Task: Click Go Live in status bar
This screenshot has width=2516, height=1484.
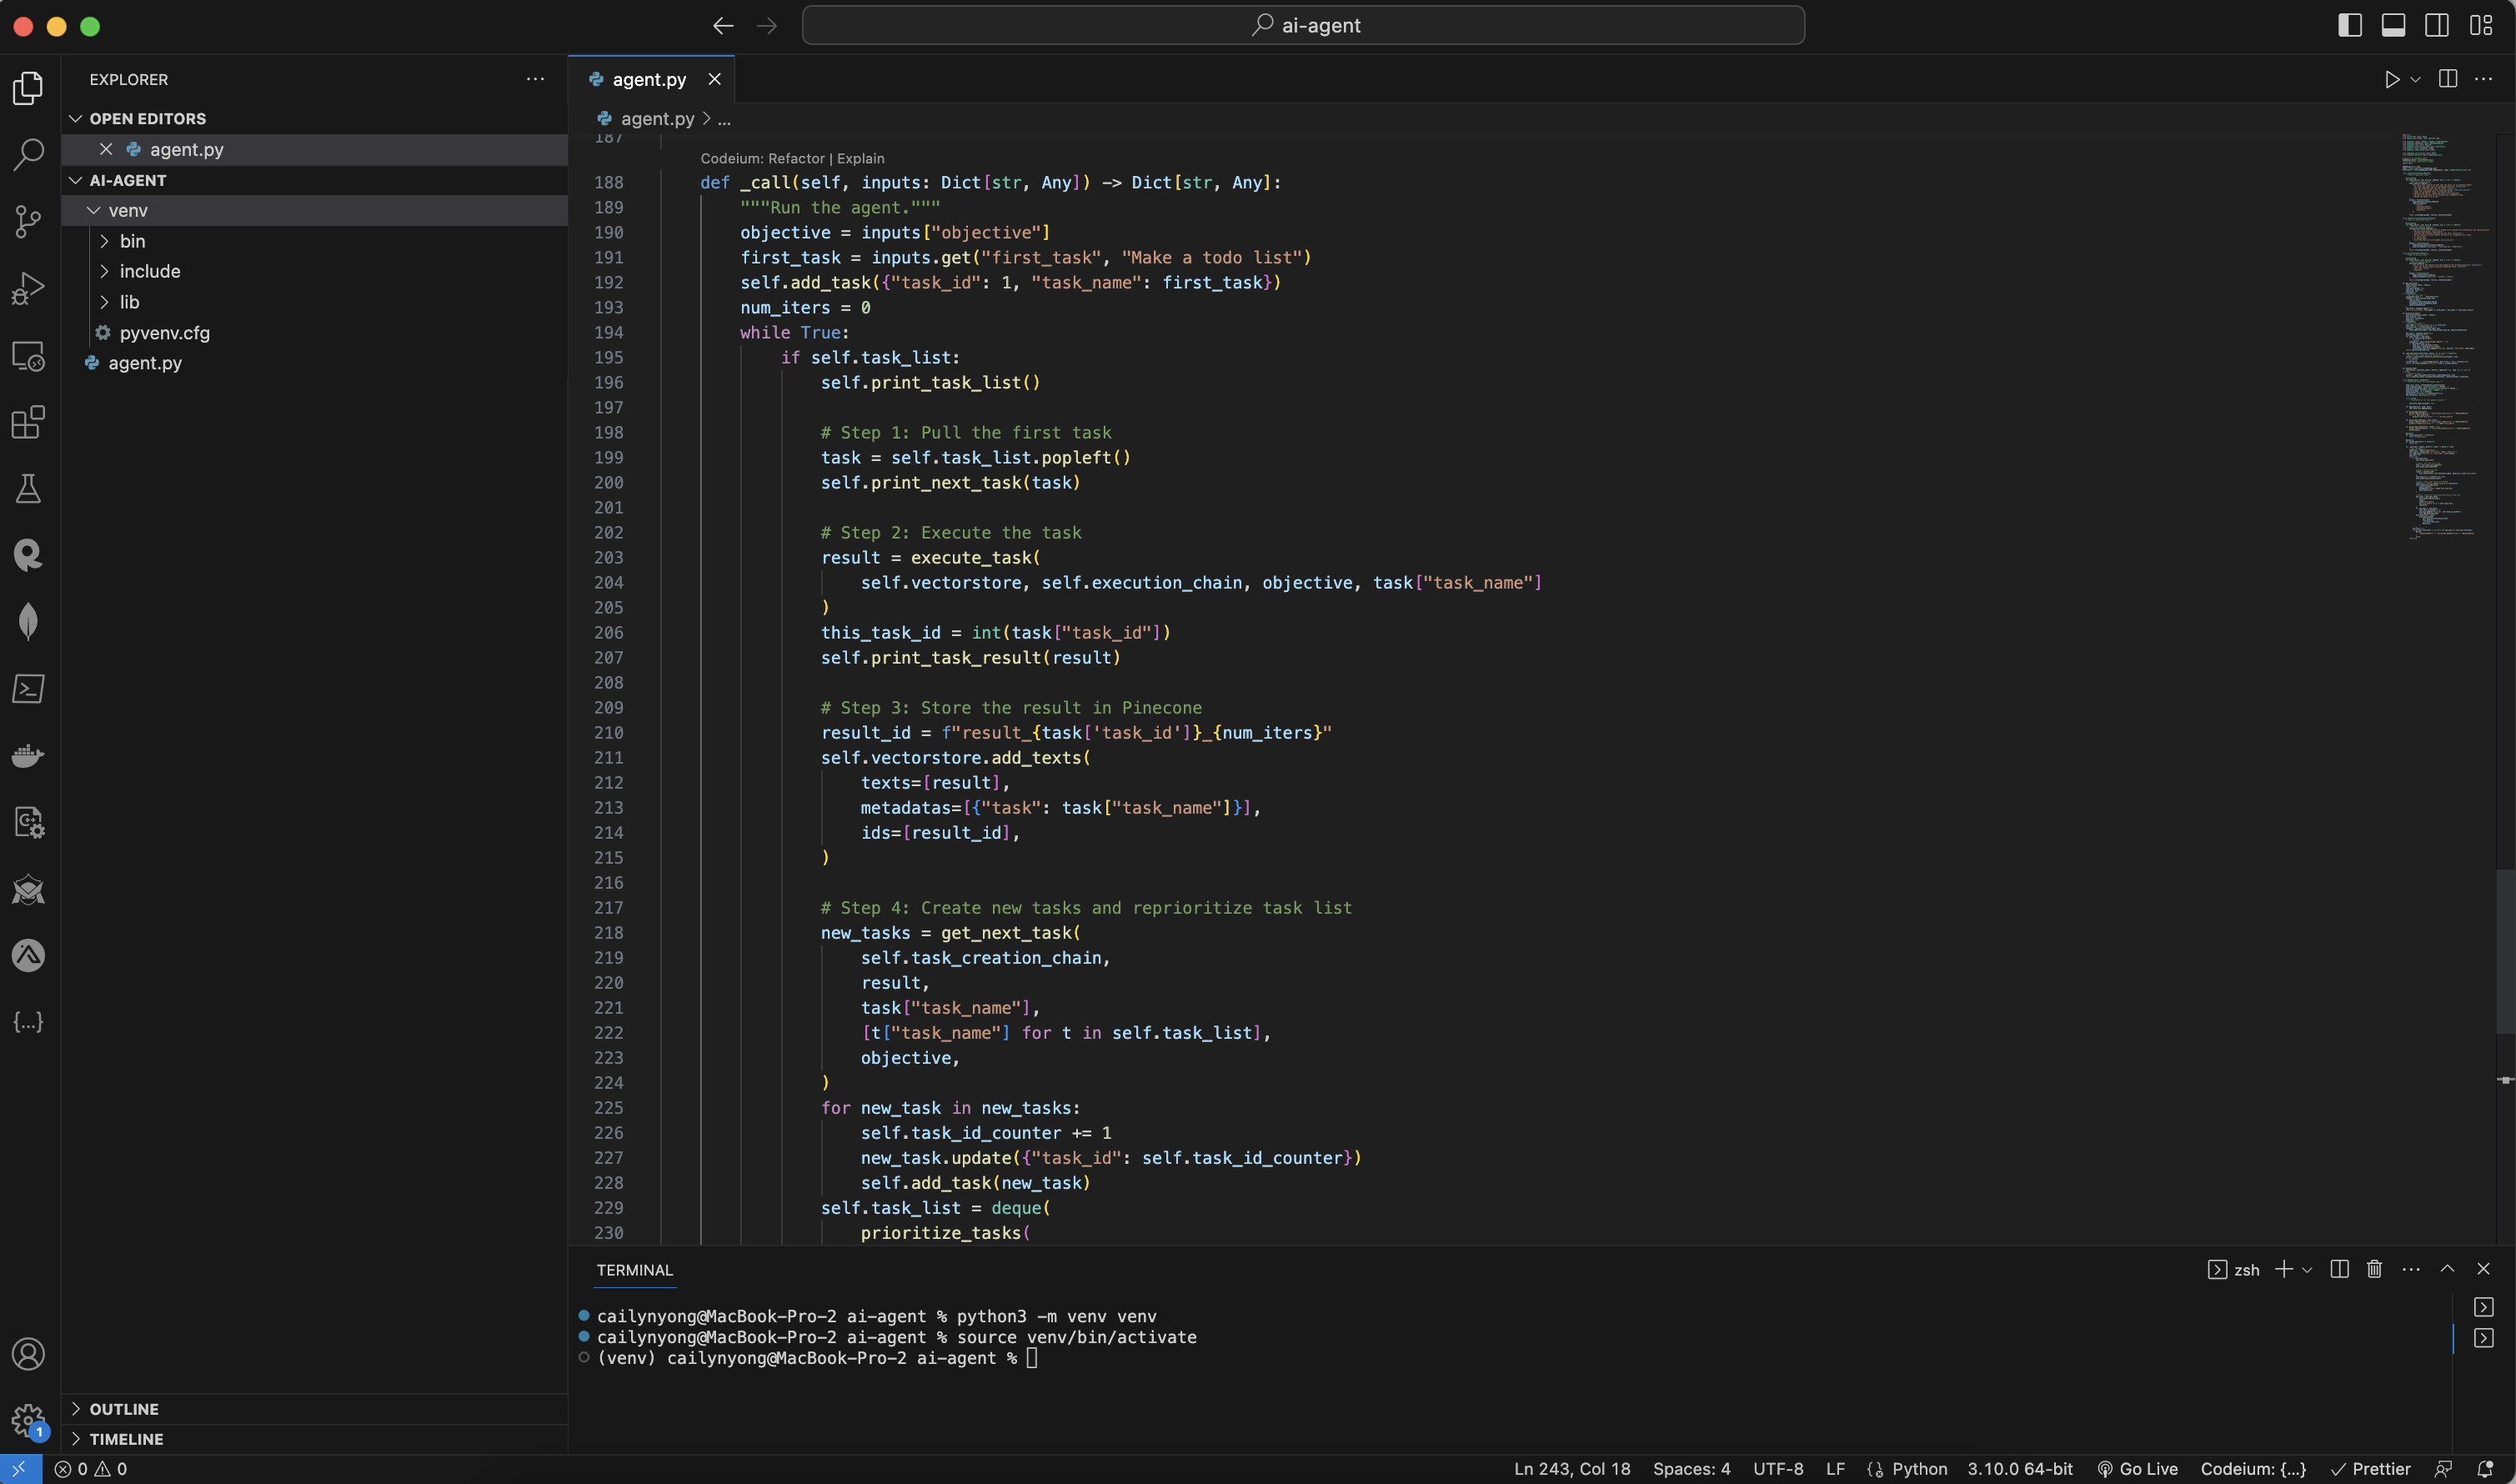Action: tap(2137, 1469)
